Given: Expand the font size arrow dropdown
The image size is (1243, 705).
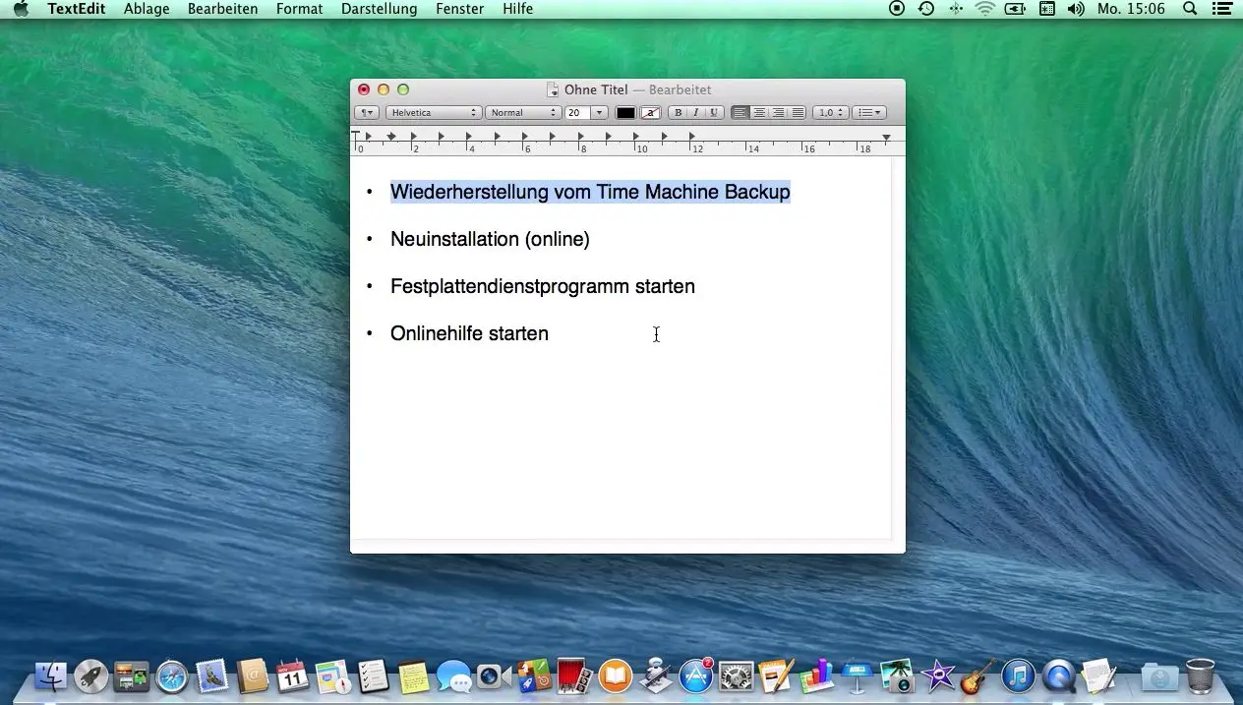Looking at the screenshot, I should click(x=599, y=113).
